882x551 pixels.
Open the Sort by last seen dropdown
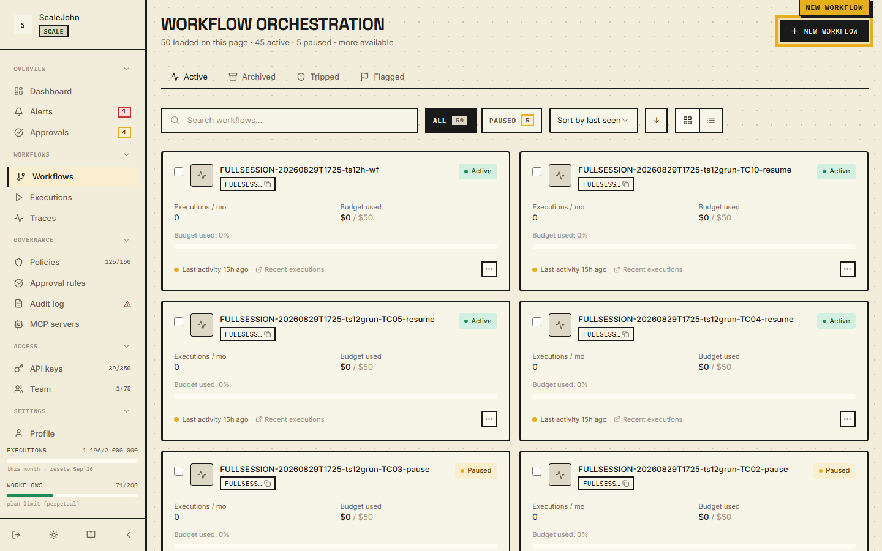[594, 121]
